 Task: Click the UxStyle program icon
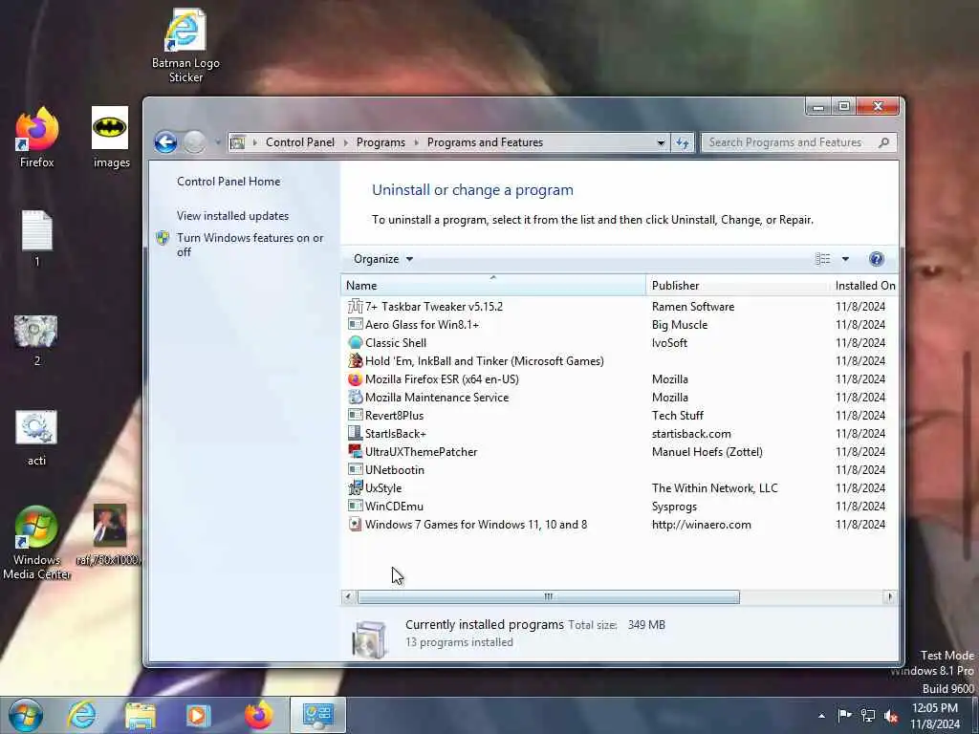[x=356, y=487]
